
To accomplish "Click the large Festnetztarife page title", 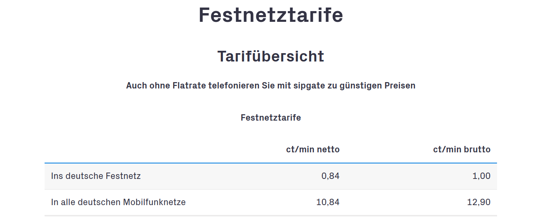I will coord(271,15).
